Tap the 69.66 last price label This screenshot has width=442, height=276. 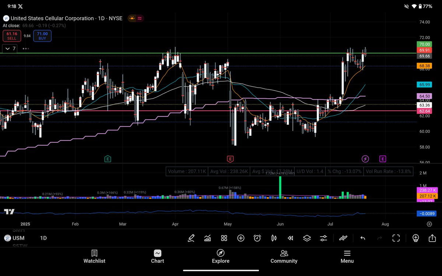tap(424, 56)
